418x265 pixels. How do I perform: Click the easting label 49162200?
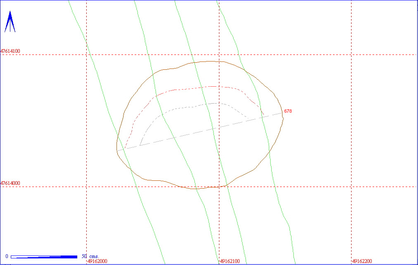tap(362, 261)
